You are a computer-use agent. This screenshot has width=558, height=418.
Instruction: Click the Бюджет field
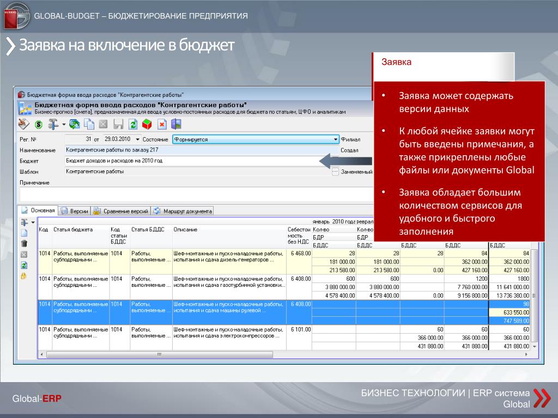pos(202,161)
